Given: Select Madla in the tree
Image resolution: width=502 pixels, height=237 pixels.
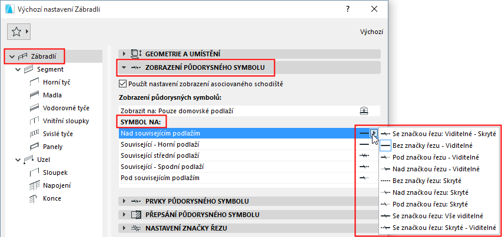Looking at the screenshot, I should coord(52,95).
